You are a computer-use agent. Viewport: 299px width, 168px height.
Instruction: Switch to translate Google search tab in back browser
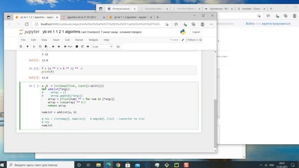pyautogui.click(x=251, y=9)
